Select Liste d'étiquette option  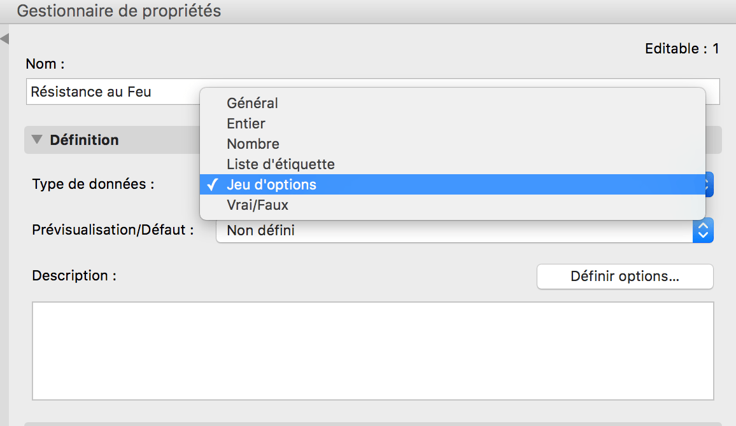coord(280,164)
